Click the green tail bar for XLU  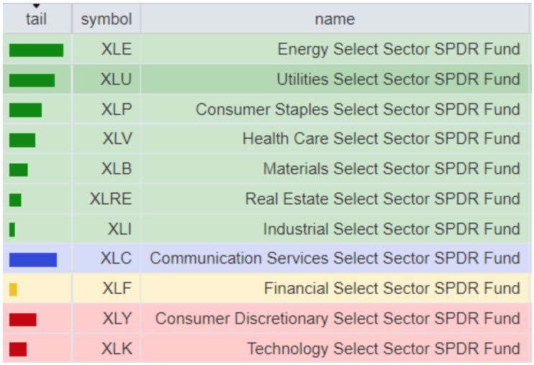point(32,80)
